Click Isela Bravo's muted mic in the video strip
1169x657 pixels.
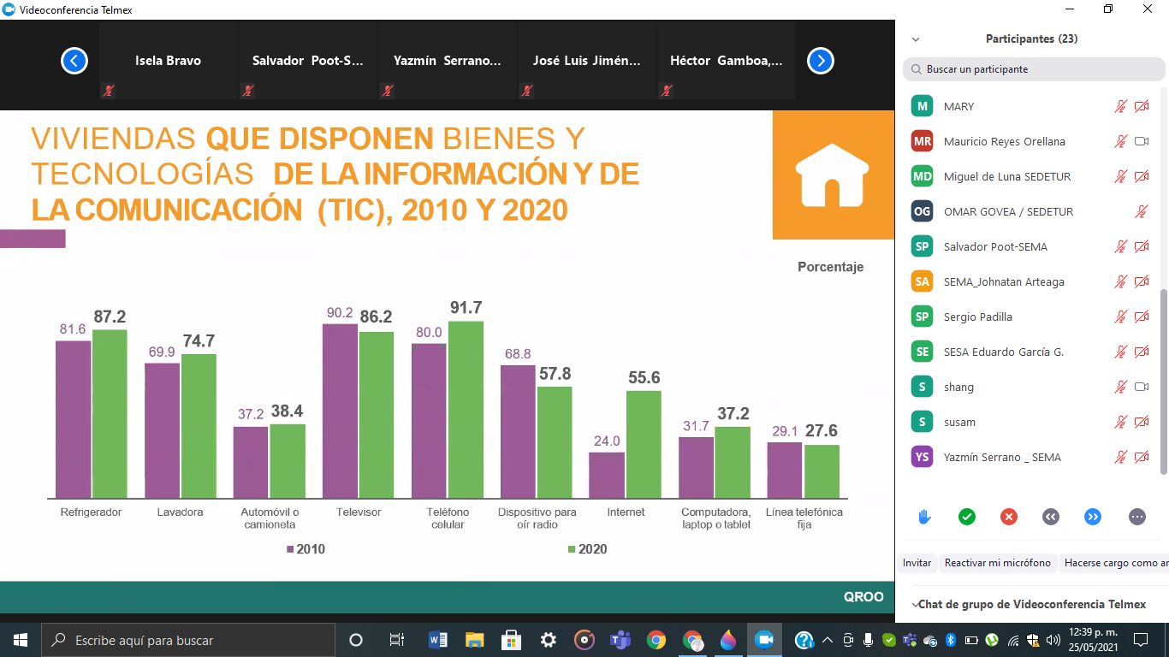pos(108,90)
